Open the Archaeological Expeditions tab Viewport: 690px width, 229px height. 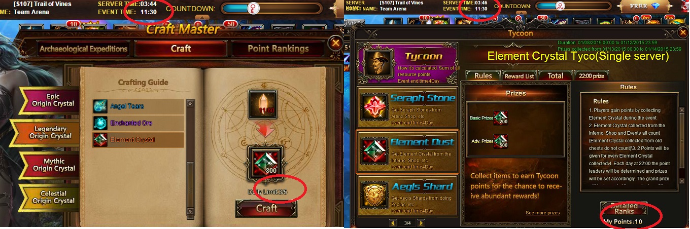coord(83,49)
